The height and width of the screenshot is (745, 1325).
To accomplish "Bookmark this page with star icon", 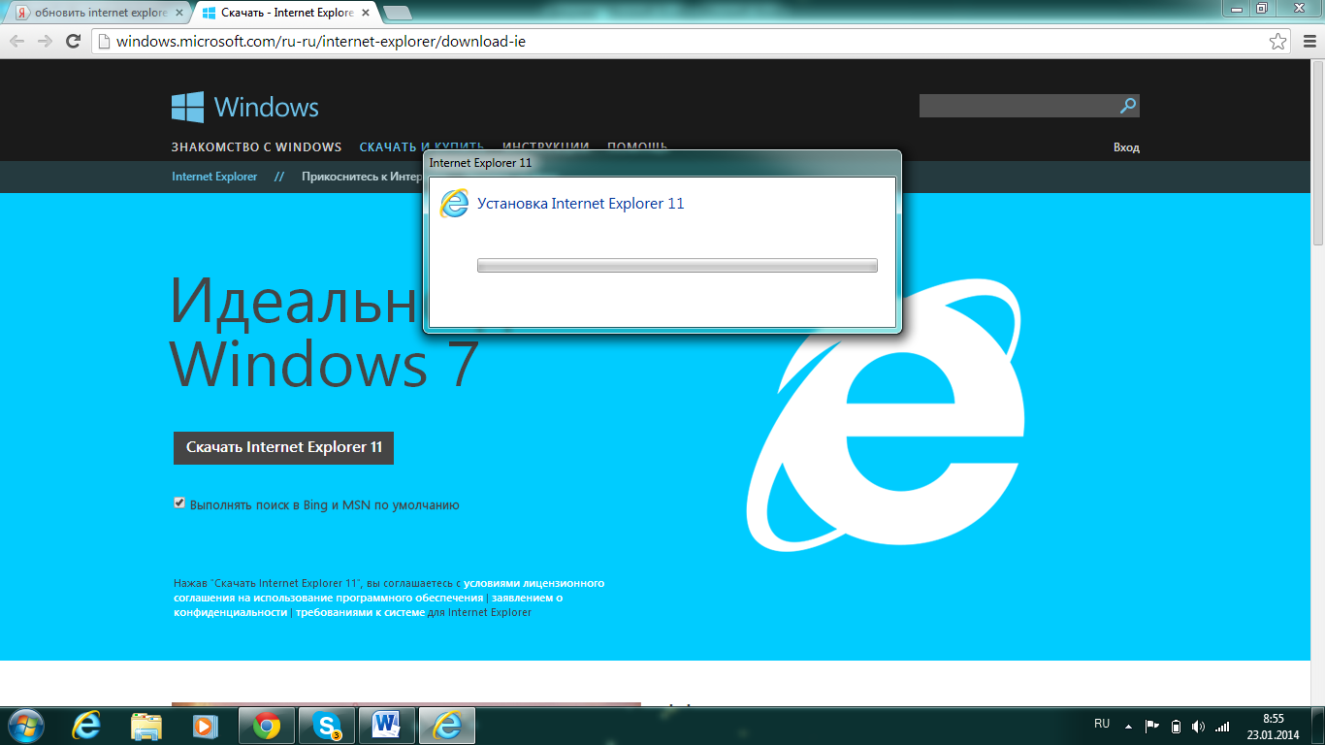I will click(1278, 42).
